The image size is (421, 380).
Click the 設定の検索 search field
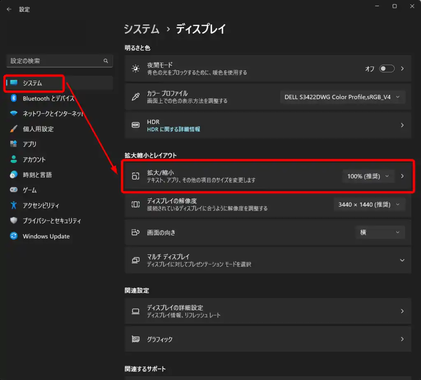(56, 61)
